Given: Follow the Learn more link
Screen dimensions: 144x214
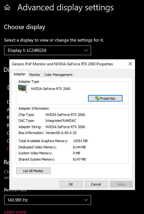Looking at the screenshot, I should click(15, 212).
